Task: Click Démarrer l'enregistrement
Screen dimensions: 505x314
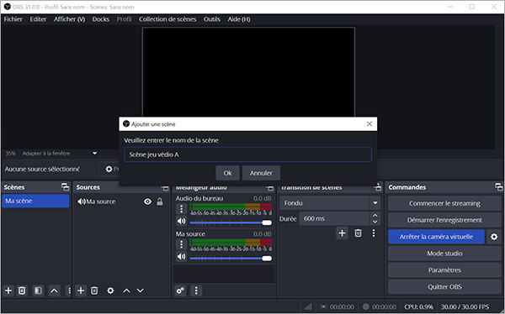Action: (444, 220)
